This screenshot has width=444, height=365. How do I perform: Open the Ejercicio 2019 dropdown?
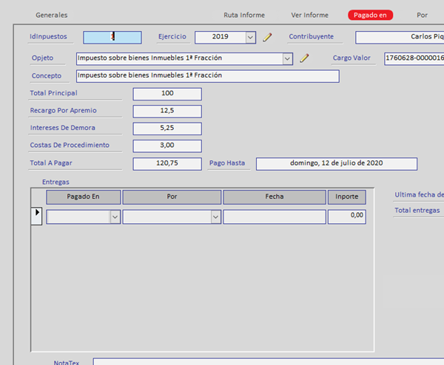249,37
